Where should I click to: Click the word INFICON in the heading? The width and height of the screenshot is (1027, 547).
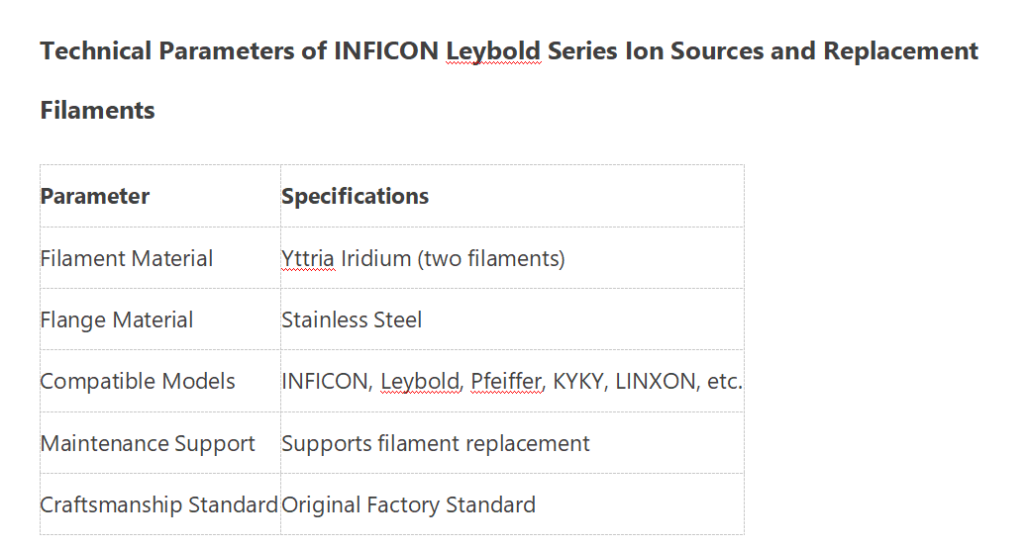[386, 50]
